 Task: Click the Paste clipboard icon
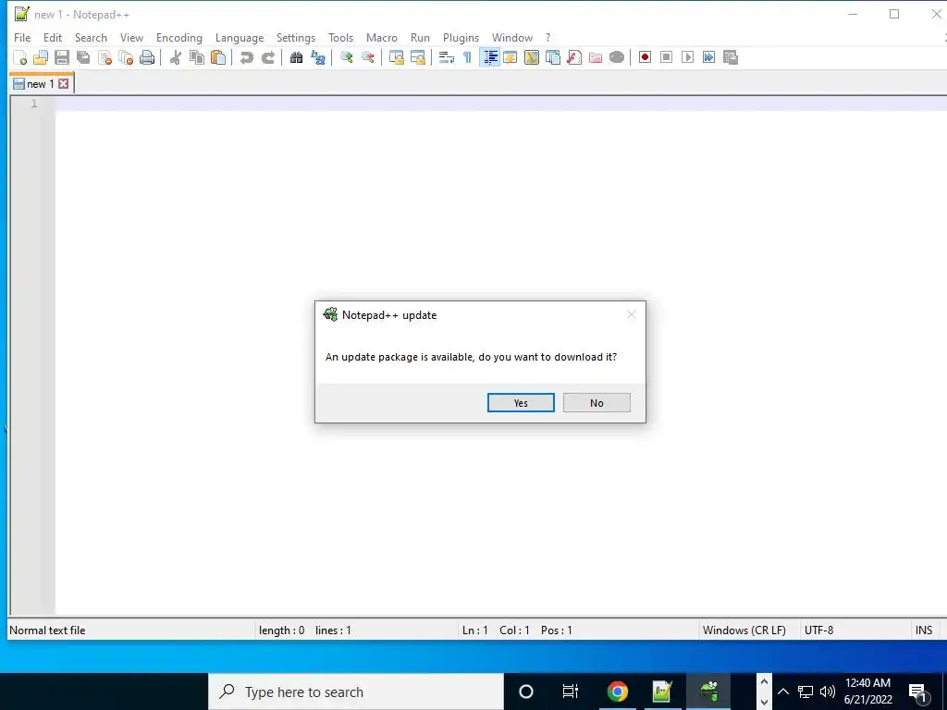[x=218, y=57]
